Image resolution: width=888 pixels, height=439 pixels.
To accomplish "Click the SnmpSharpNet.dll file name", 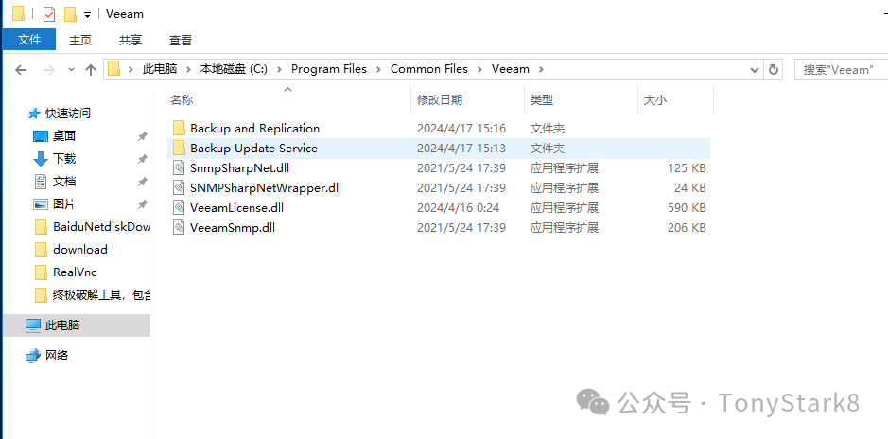I will click(240, 168).
